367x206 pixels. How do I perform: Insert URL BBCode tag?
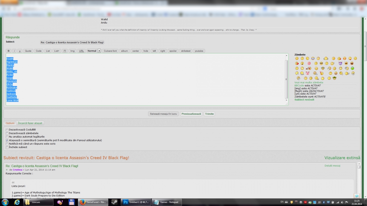[x=81, y=51]
